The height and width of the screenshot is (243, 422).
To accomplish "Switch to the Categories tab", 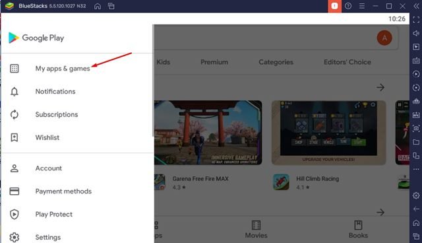I will click(276, 62).
